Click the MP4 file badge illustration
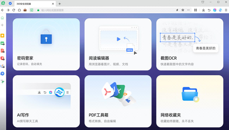The image size is (229, 130). [130, 50]
